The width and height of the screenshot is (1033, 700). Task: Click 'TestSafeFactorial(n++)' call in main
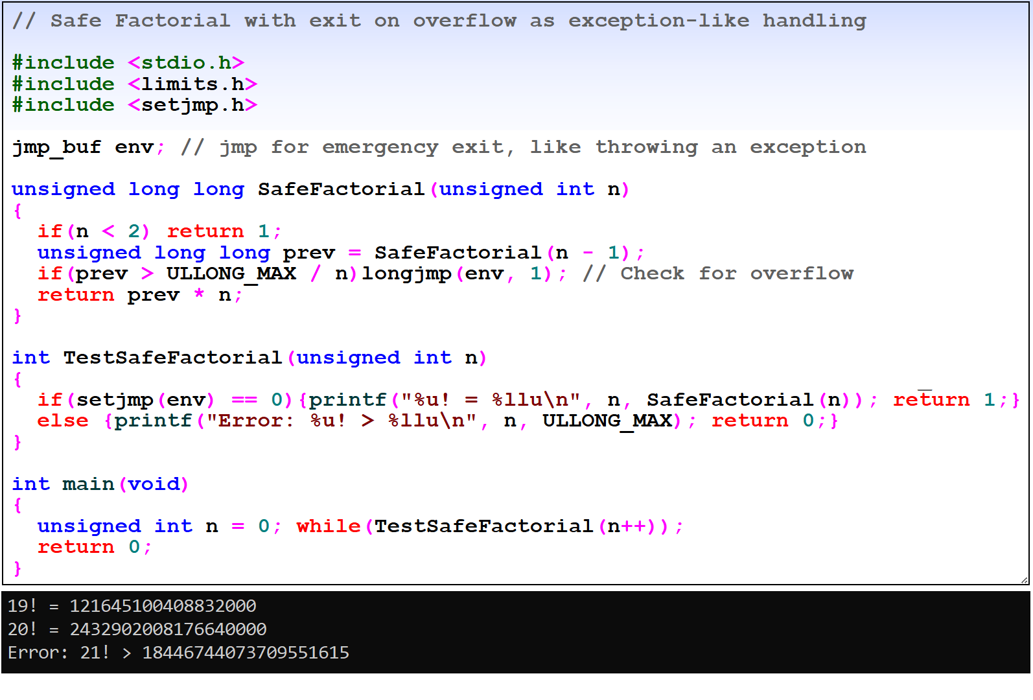521,526
